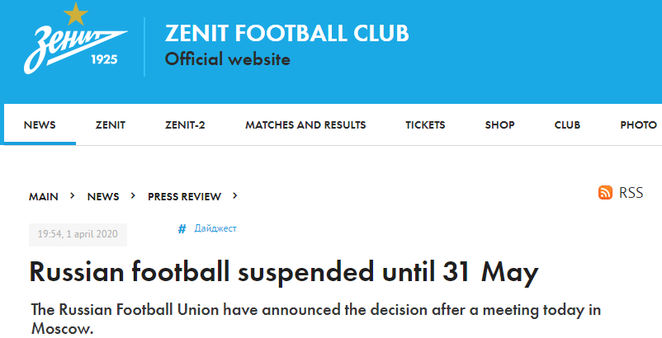Open the orange RSS feed icon

tap(605, 192)
